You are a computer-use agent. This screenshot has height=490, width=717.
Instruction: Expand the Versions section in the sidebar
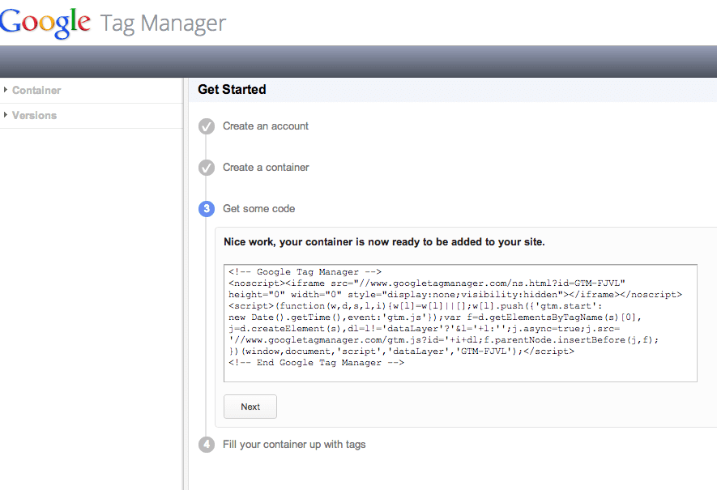(34, 115)
